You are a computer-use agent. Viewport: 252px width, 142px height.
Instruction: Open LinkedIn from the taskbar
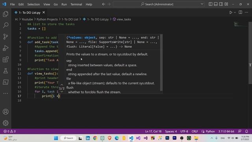coord(88,138)
